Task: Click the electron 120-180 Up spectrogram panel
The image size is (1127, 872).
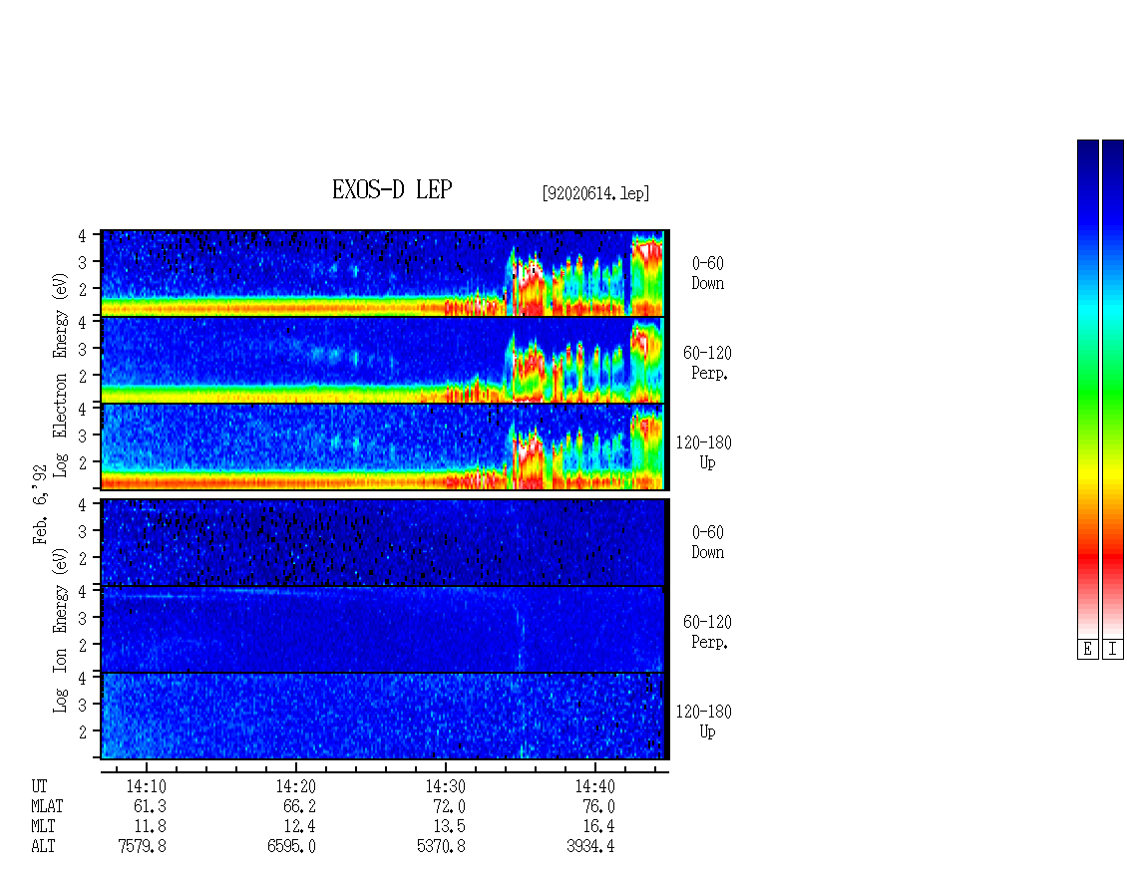Action: (383, 446)
